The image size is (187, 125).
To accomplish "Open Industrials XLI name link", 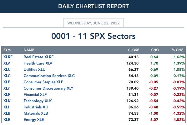I will pos(36,107).
